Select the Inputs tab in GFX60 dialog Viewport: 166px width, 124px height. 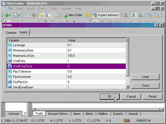pos(24,32)
